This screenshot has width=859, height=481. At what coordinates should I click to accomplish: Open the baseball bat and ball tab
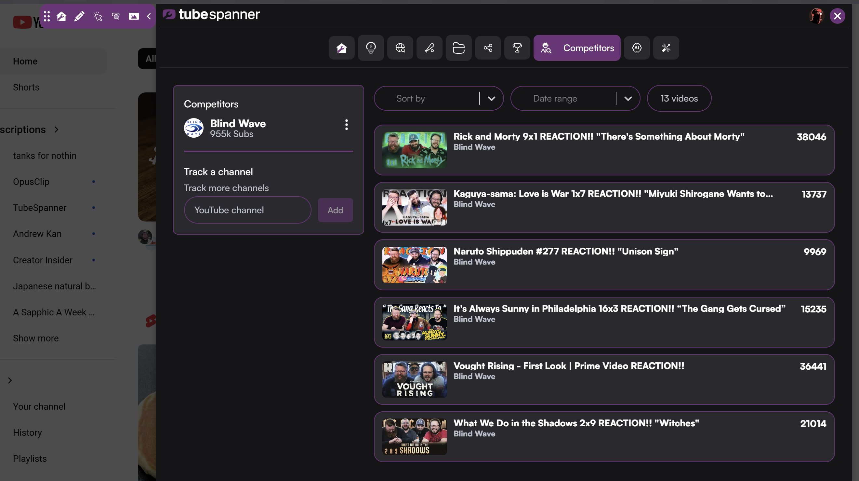(x=429, y=48)
